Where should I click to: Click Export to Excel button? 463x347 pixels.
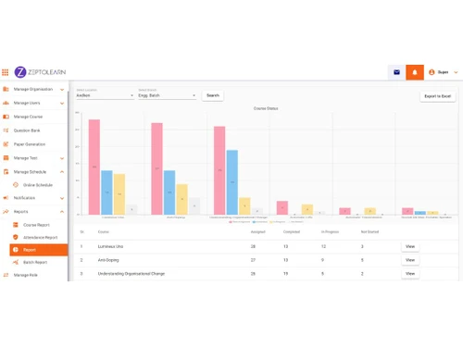tap(438, 96)
